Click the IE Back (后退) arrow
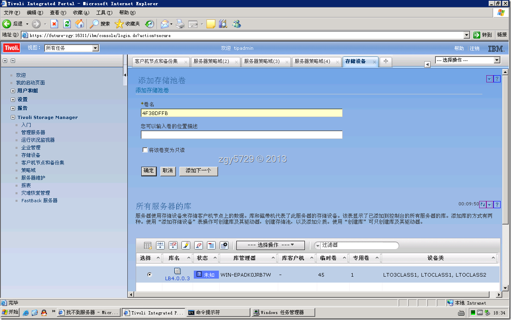The width and height of the screenshot is (511, 320). click(x=7, y=24)
